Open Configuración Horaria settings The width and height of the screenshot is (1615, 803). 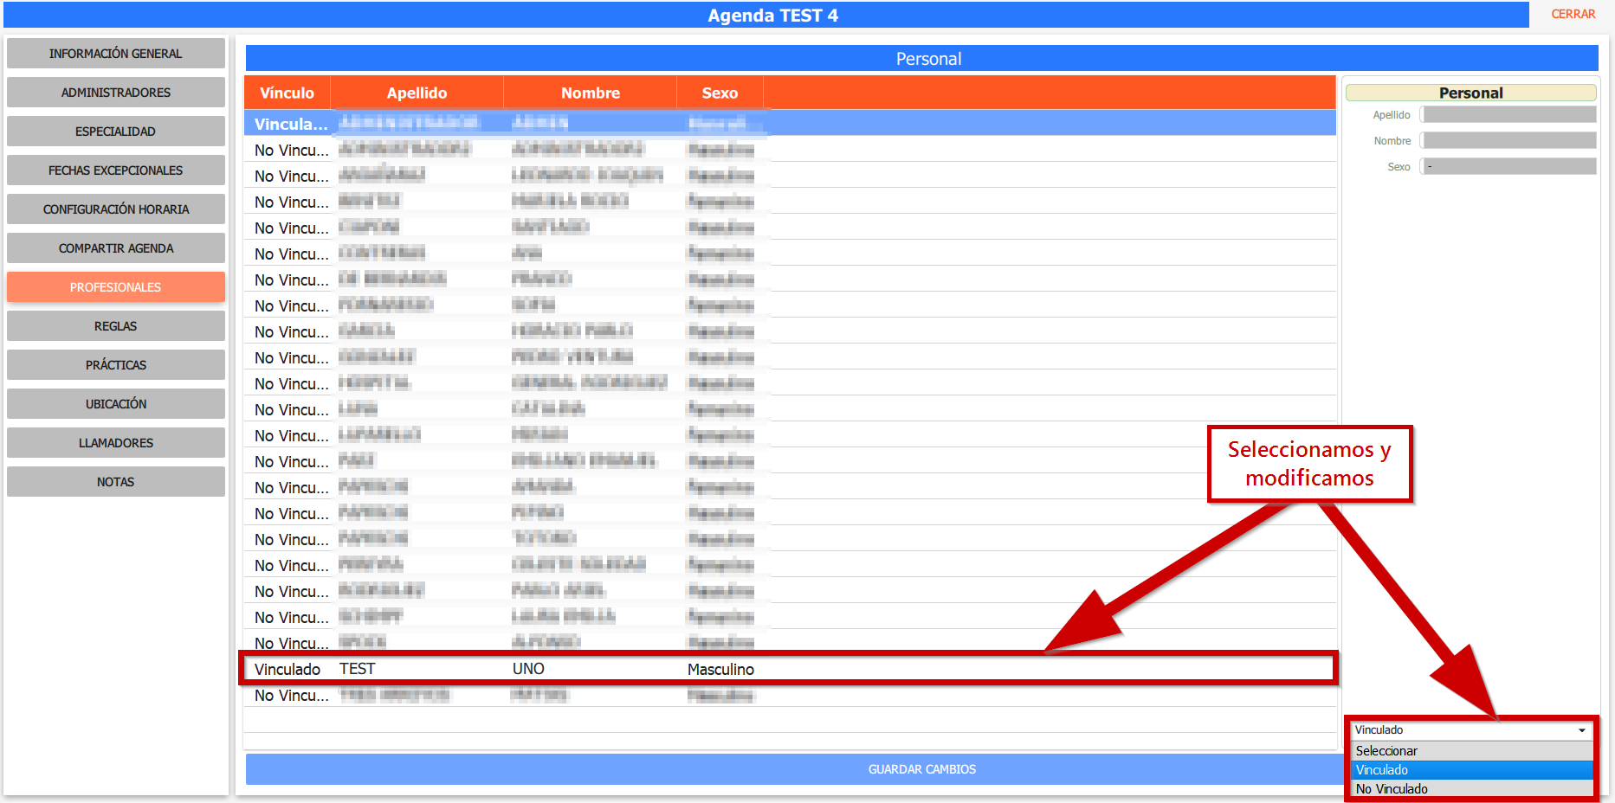pos(115,209)
